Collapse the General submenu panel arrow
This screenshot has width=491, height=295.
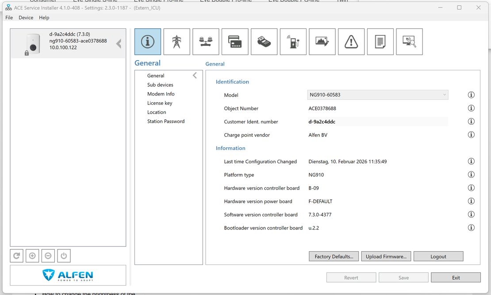tap(195, 76)
